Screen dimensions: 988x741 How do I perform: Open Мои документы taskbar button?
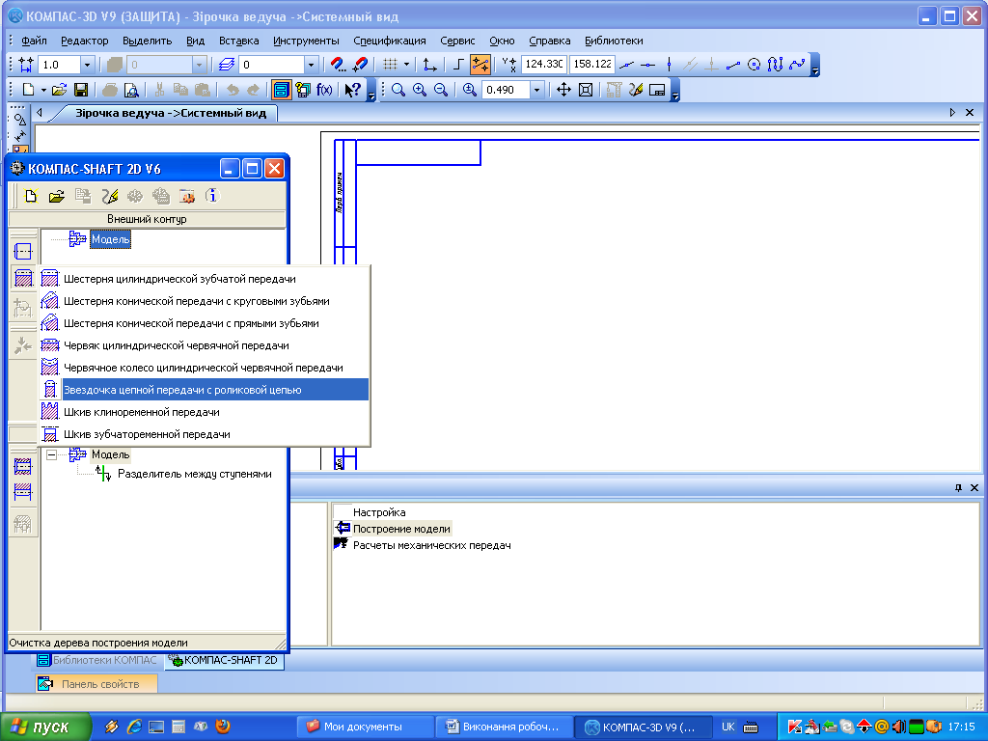point(364,727)
